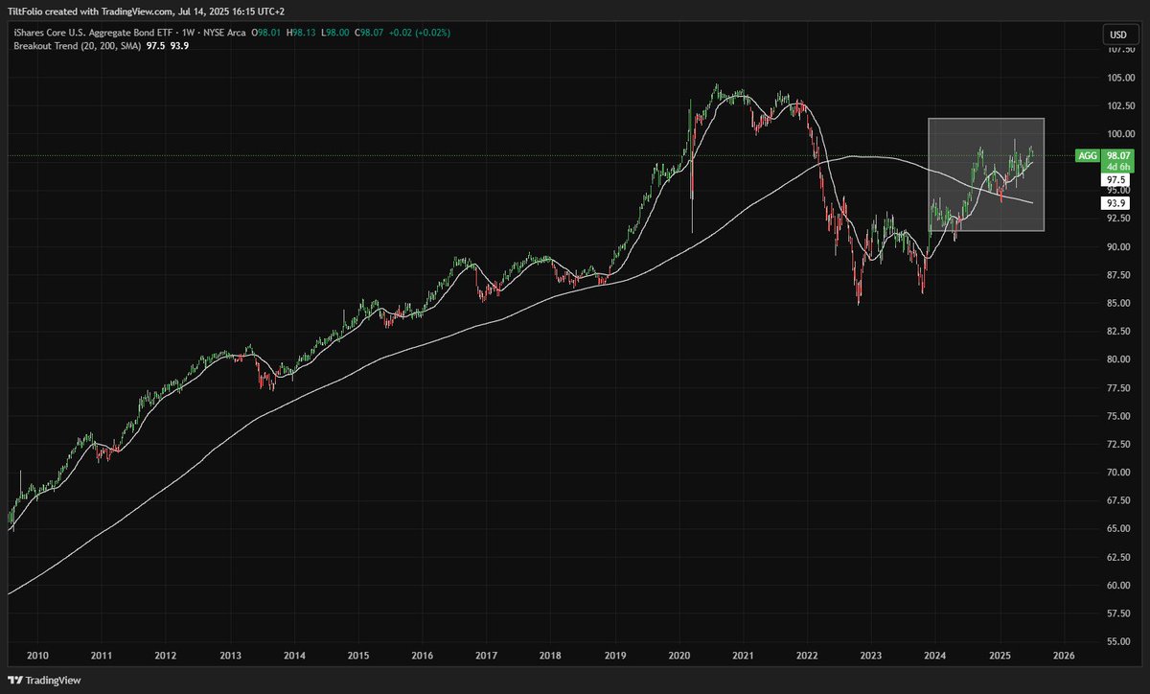1150x694 pixels.
Task: Click the 2024 label on time axis
Action: 935,657
